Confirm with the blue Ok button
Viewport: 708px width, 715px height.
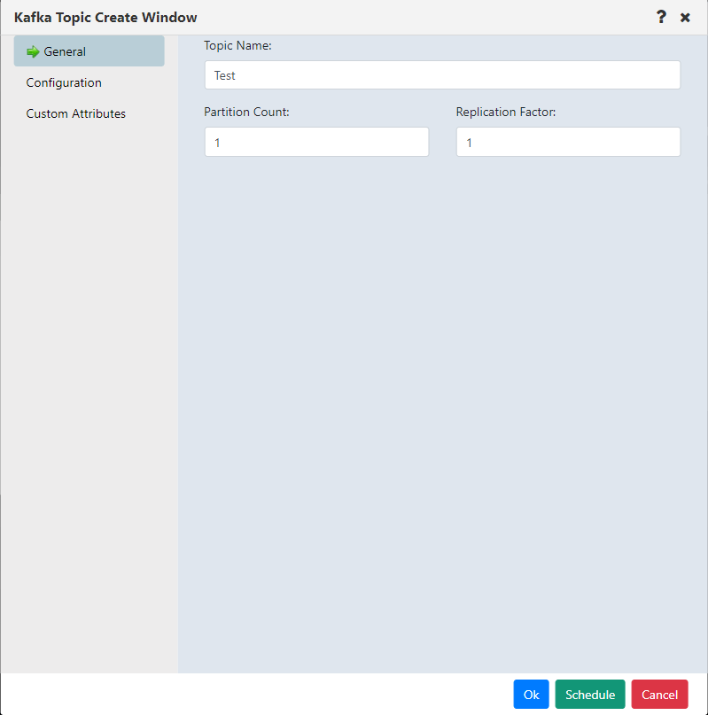point(531,694)
